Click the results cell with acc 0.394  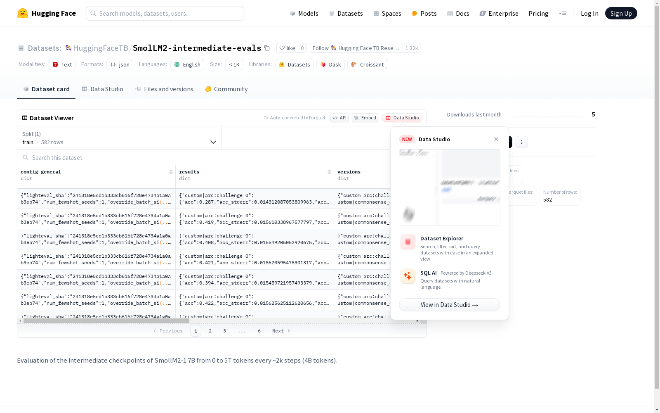point(255,280)
